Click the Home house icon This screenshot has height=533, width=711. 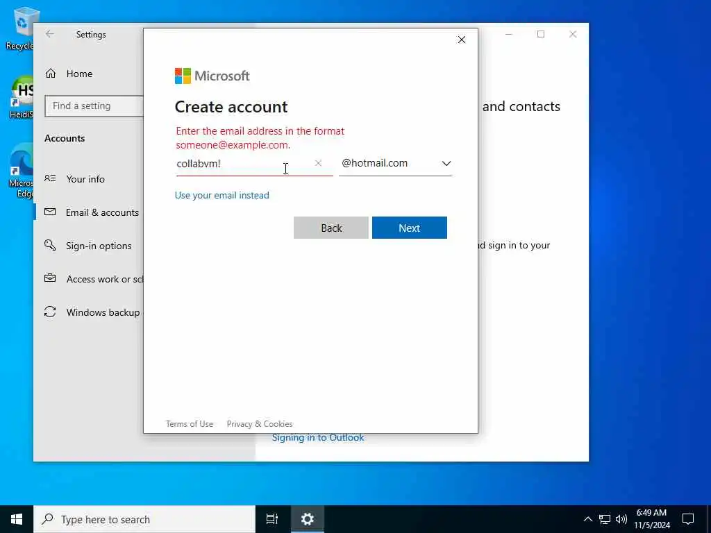[x=50, y=74]
